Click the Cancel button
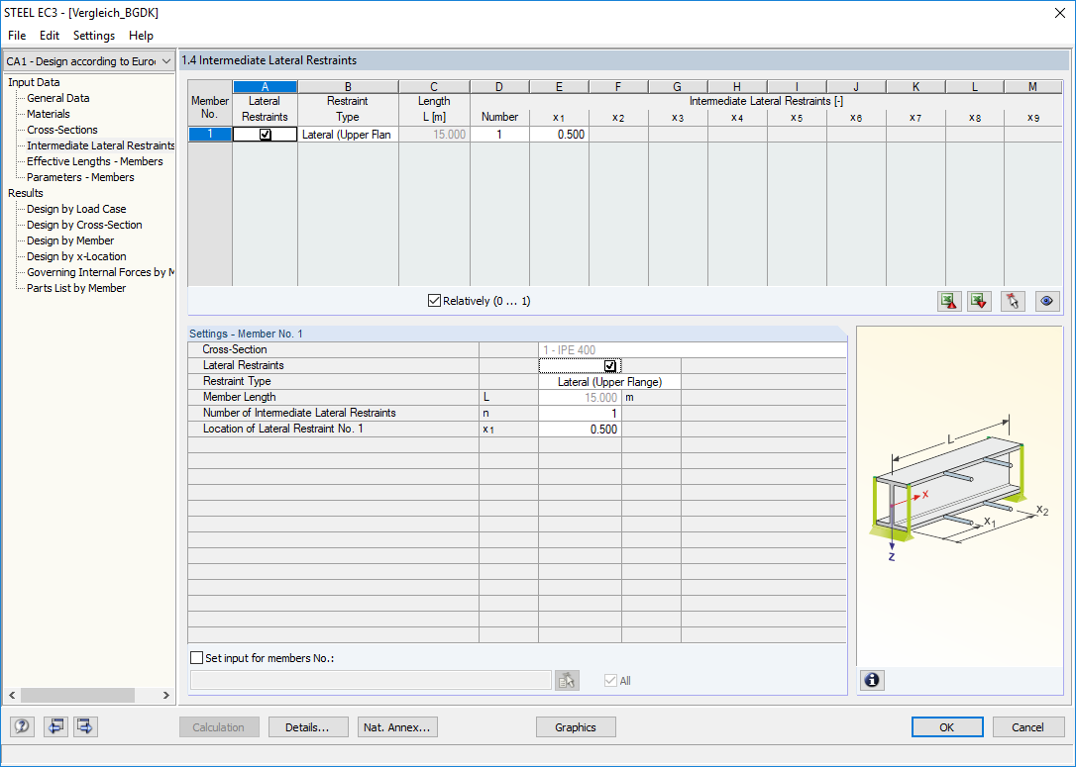The width and height of the screenshot is (1076, 767). (1028, 727)
